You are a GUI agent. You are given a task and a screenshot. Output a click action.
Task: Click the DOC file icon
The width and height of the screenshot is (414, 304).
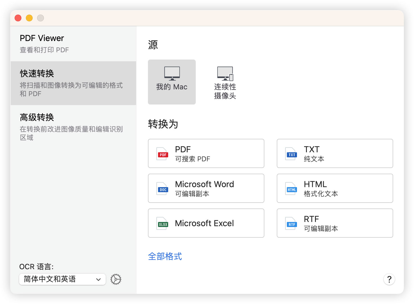(x=163, y=189)
